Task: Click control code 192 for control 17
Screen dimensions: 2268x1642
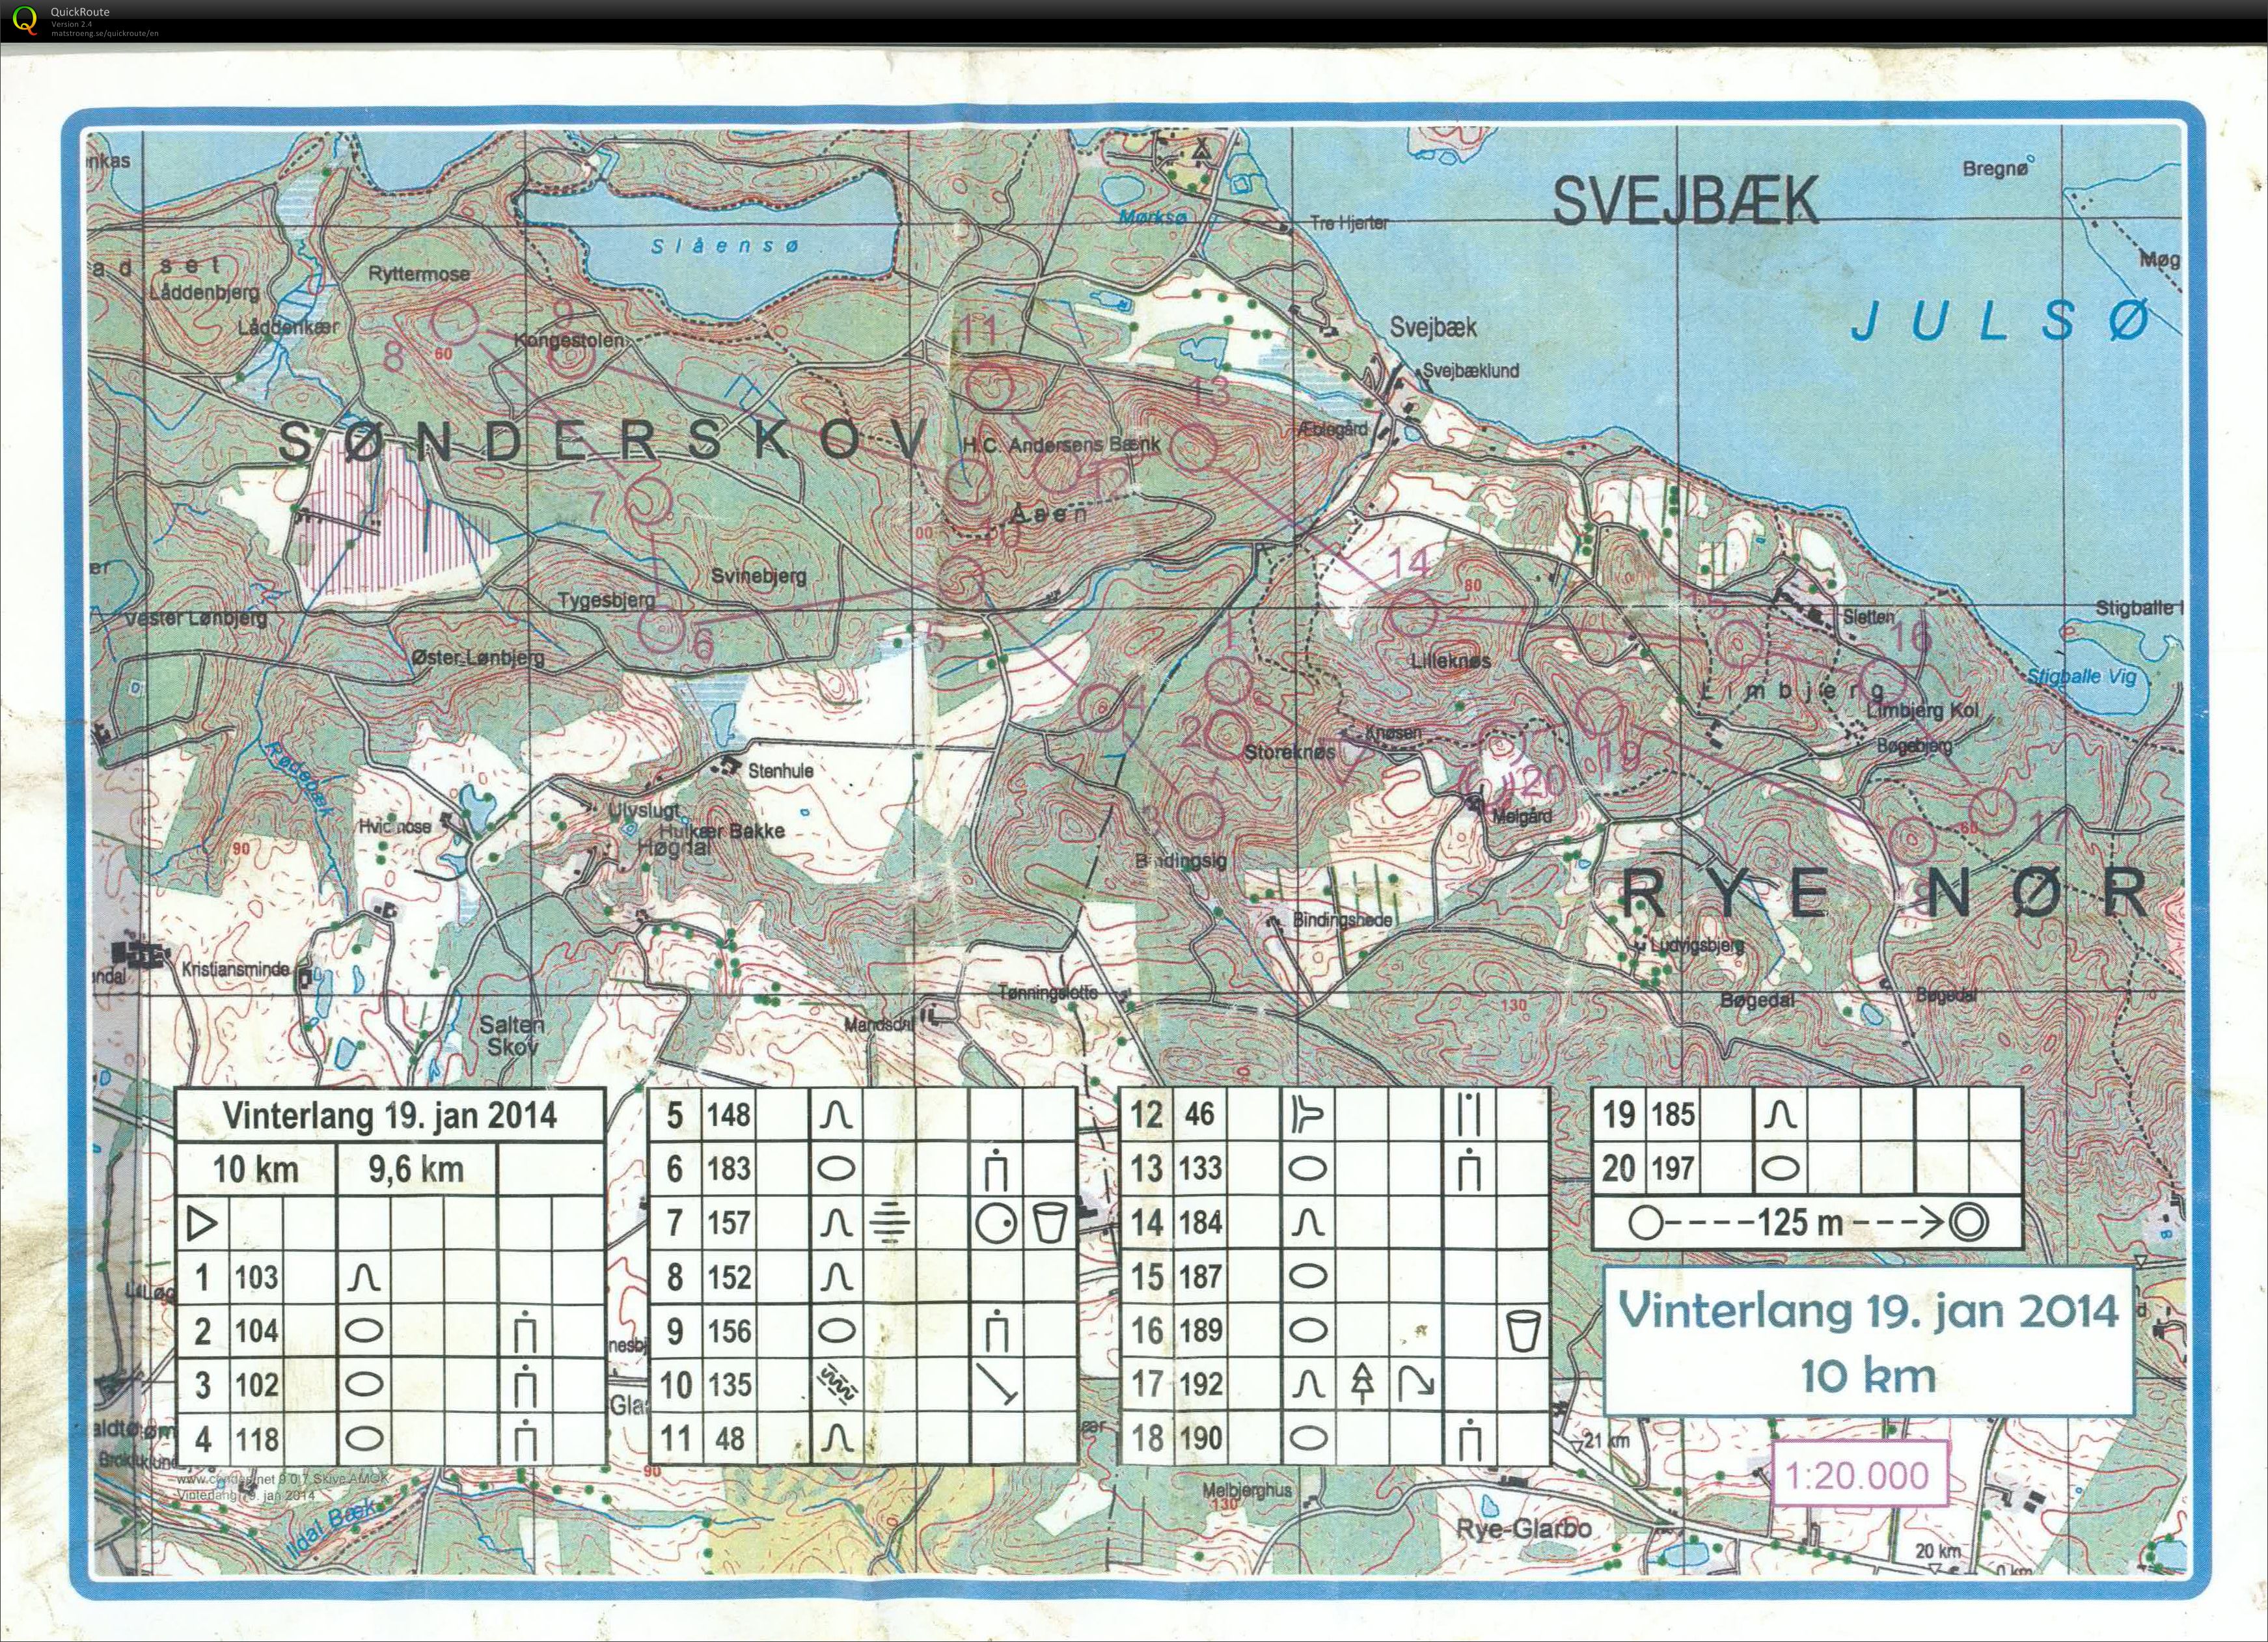Action: coord(1200,1384)
